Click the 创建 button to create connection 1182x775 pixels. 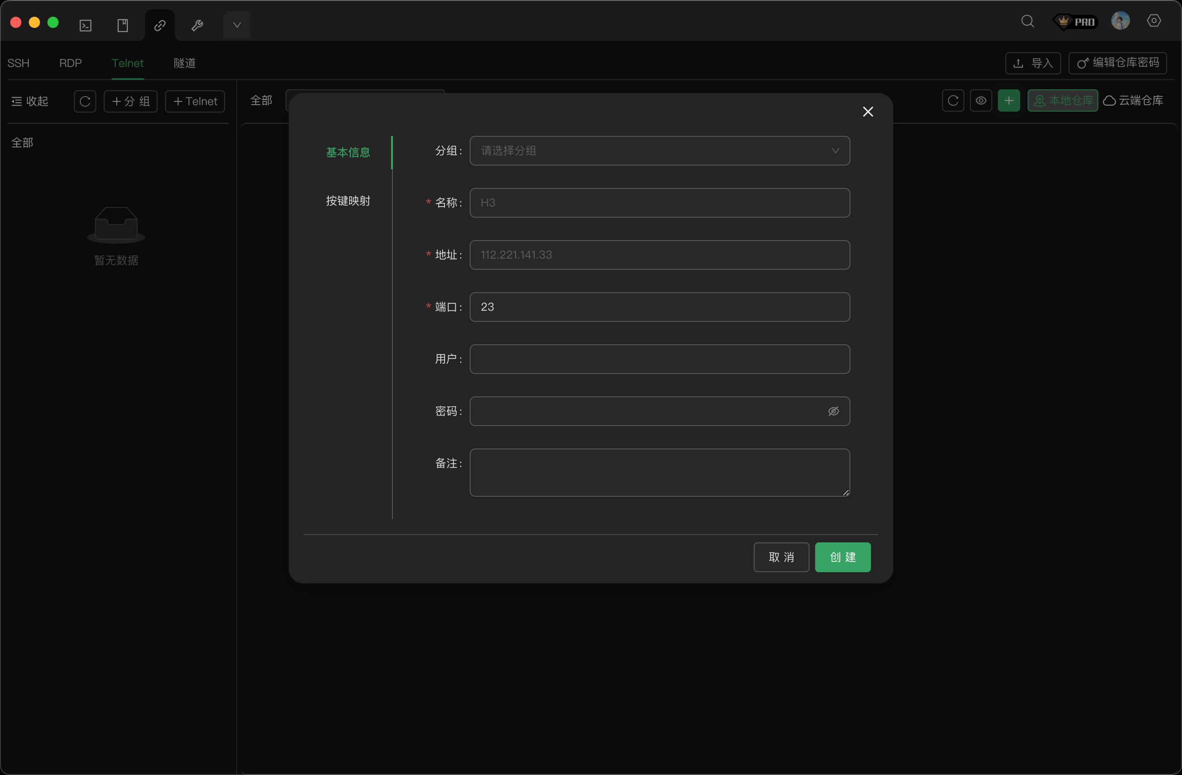click(842, 557)
